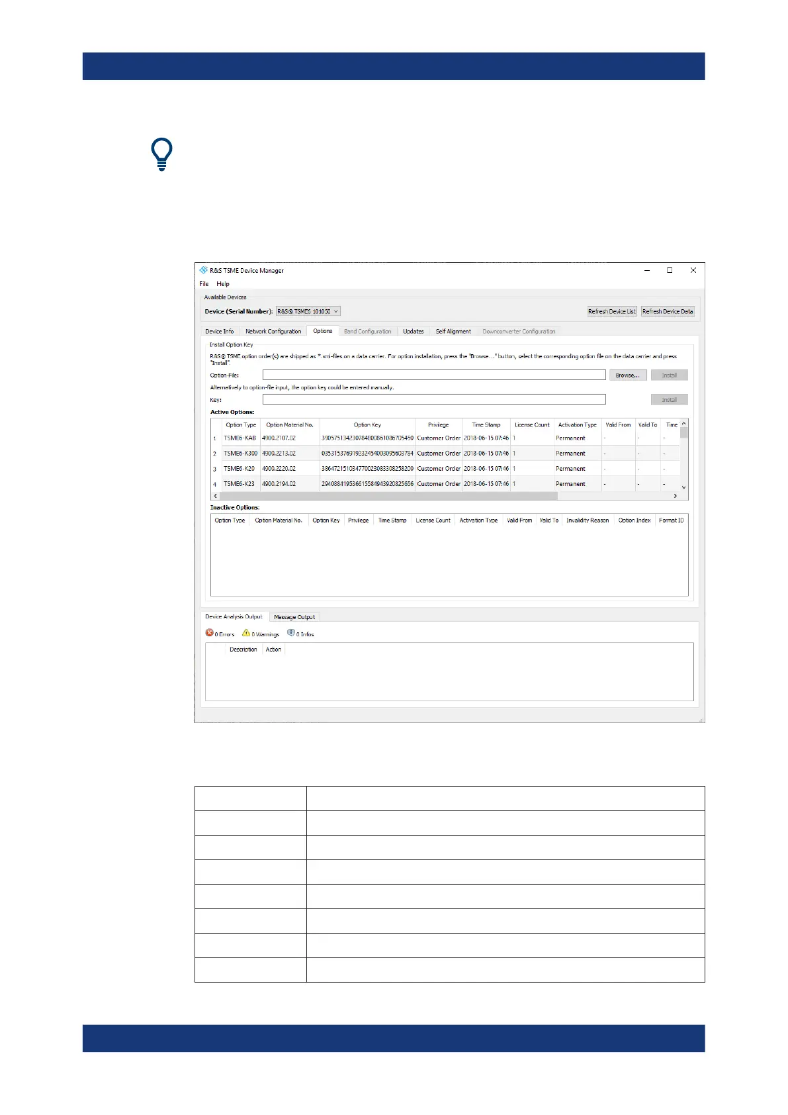Click option key starting with 39057513
Screen dimensions: 788x1115
367,438
